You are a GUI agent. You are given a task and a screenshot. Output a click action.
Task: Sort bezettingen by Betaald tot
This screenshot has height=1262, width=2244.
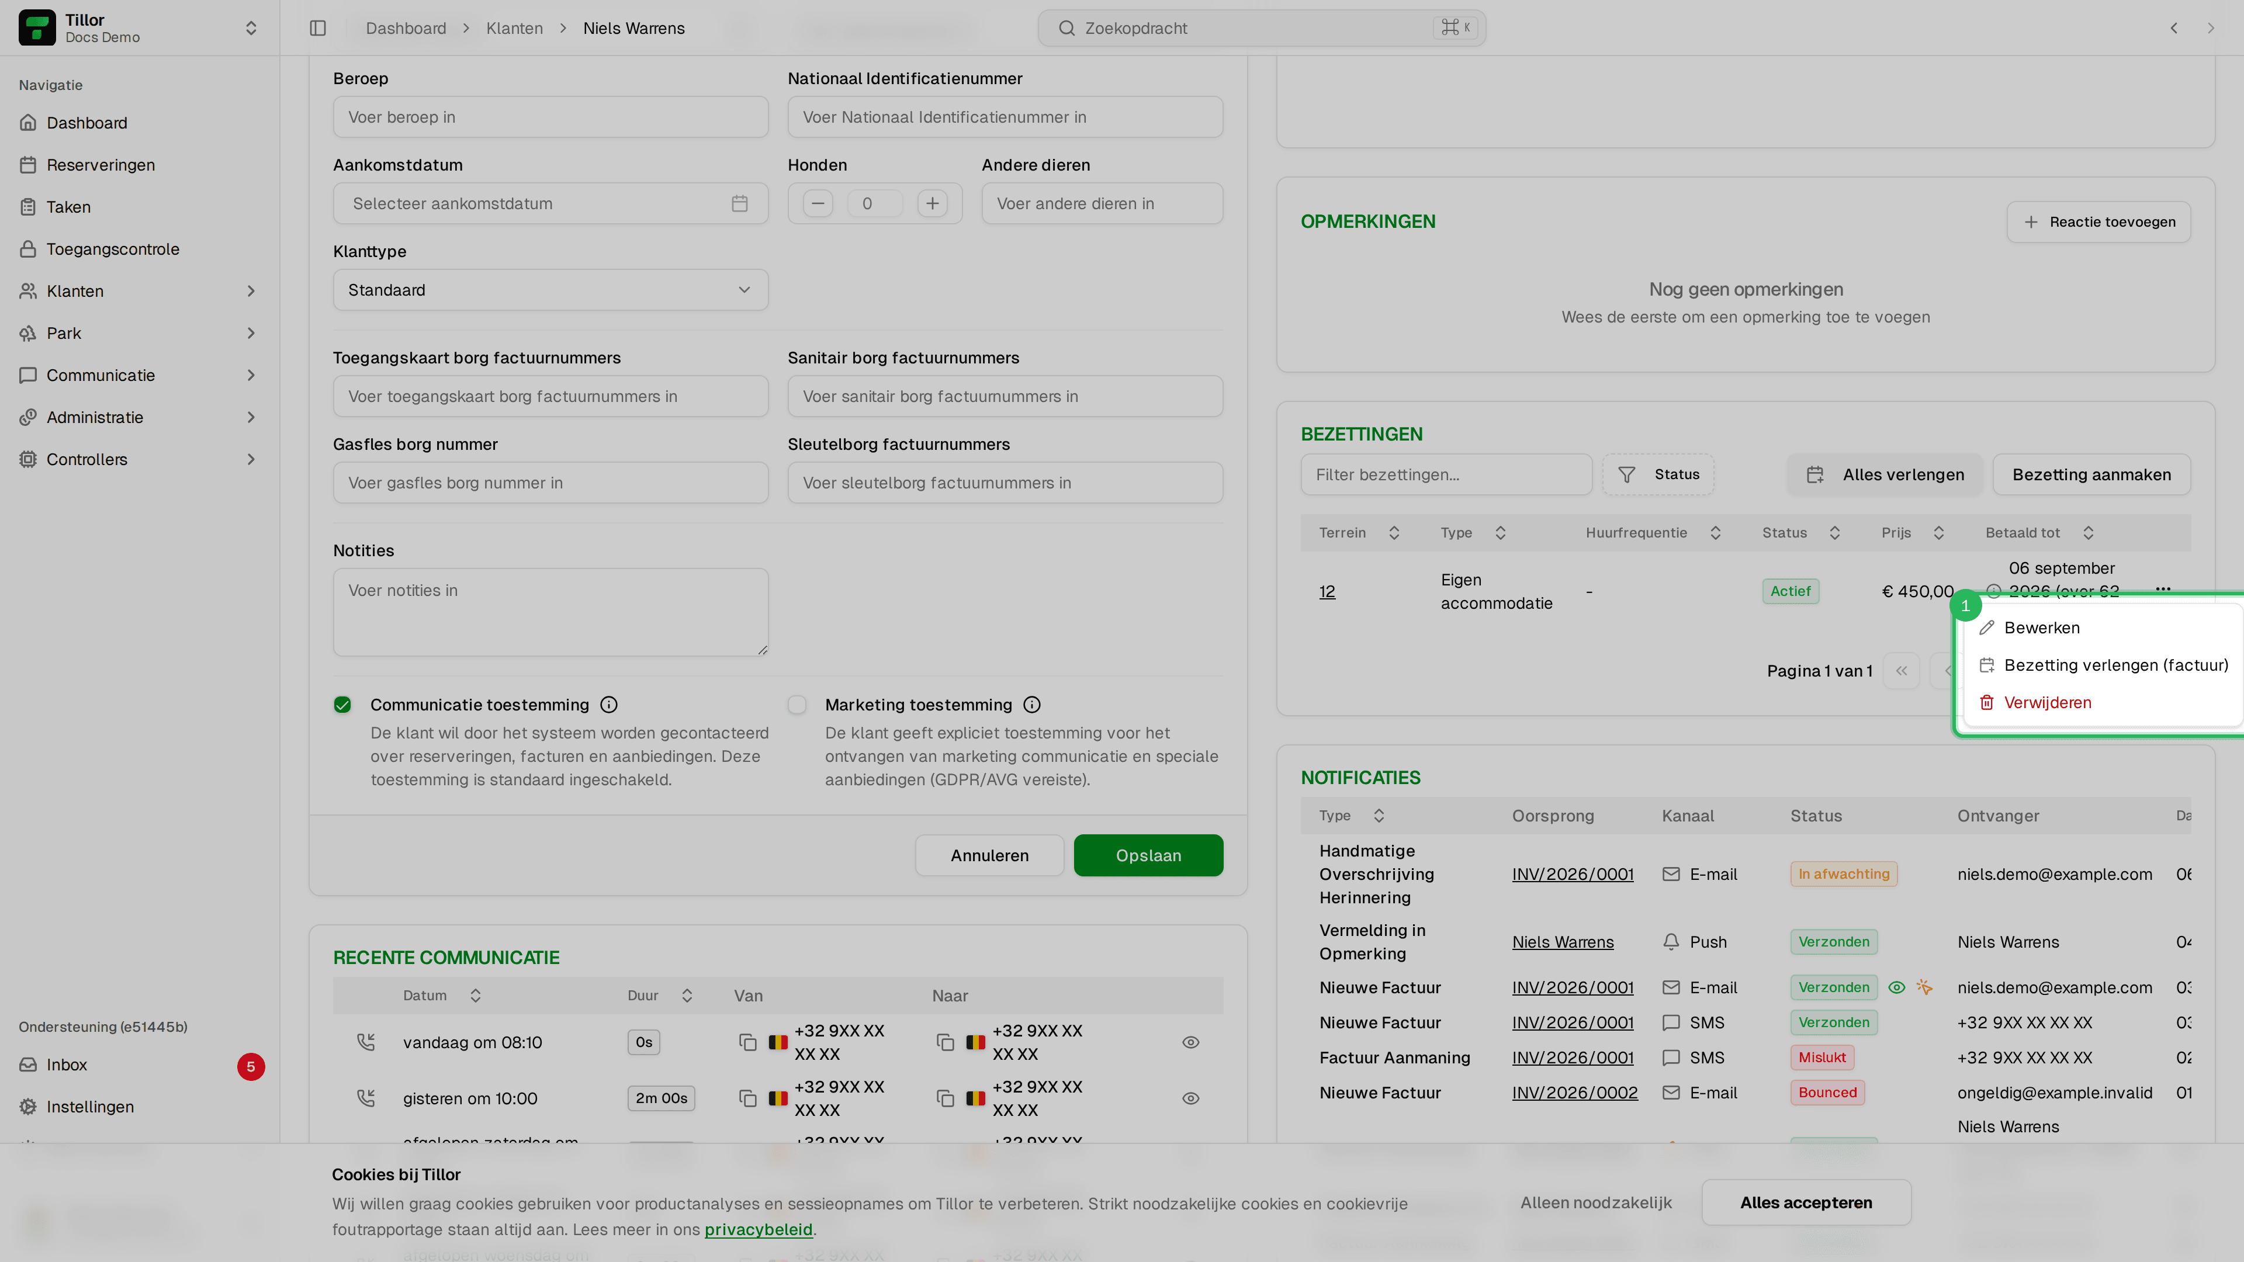click(2039, 533)
